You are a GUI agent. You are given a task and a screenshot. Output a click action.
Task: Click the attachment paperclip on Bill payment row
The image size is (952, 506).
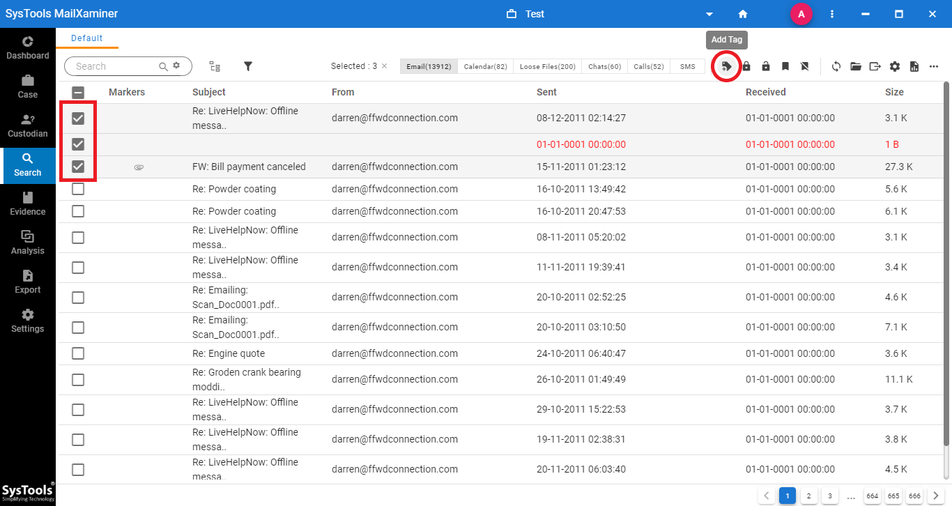click(x=139, y=167)
